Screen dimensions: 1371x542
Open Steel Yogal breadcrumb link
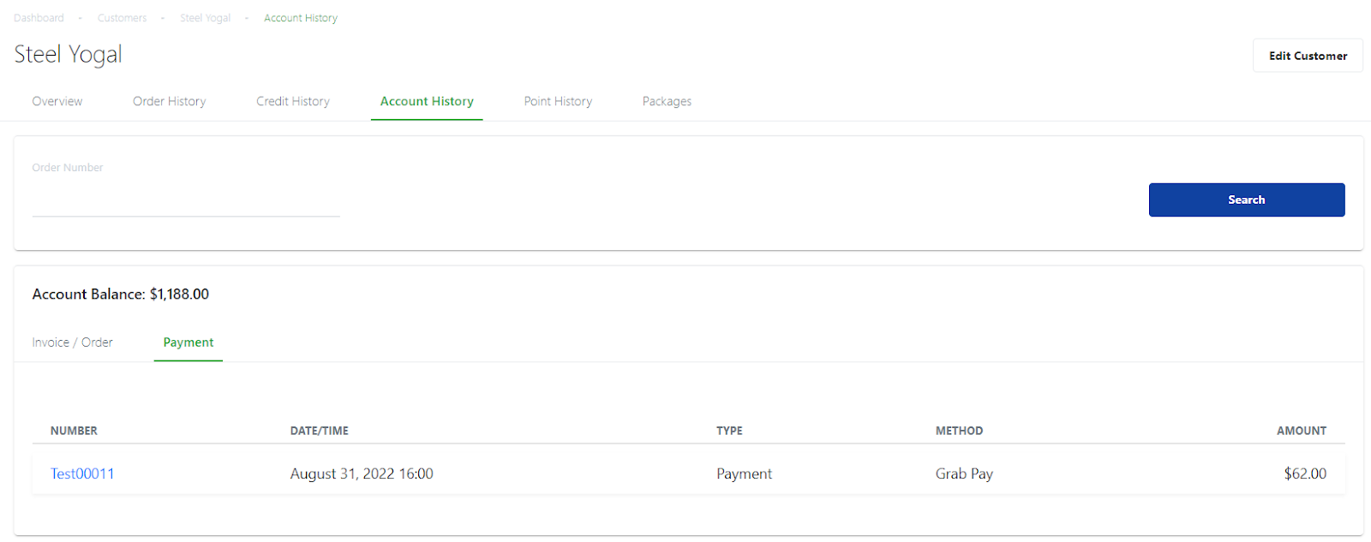(205, 18)
